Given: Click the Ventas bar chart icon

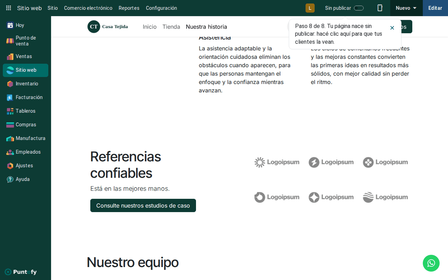Looking at the screenshot, I should pos(10,56).
